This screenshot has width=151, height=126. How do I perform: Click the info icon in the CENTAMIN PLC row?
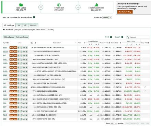click(26, 67)
